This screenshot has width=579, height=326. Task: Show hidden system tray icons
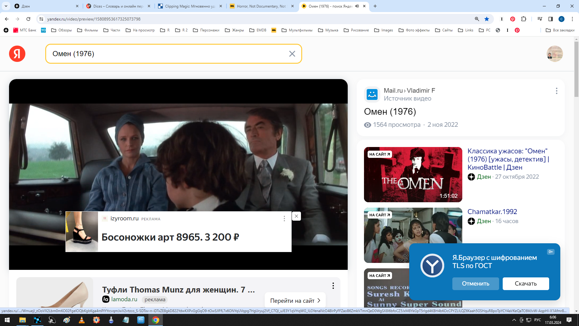pyautogui.click(x=514, y=320)
